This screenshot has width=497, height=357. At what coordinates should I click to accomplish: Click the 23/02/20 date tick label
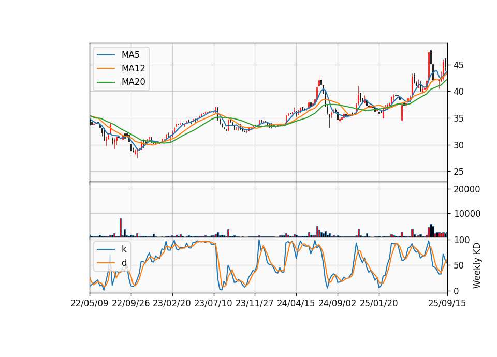click(x=172, y=303)
